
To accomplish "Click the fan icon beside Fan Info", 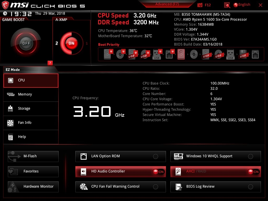I will 10,123.
